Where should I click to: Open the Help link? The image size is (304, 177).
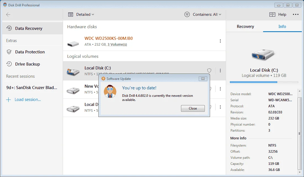click(x=282, y=14)
